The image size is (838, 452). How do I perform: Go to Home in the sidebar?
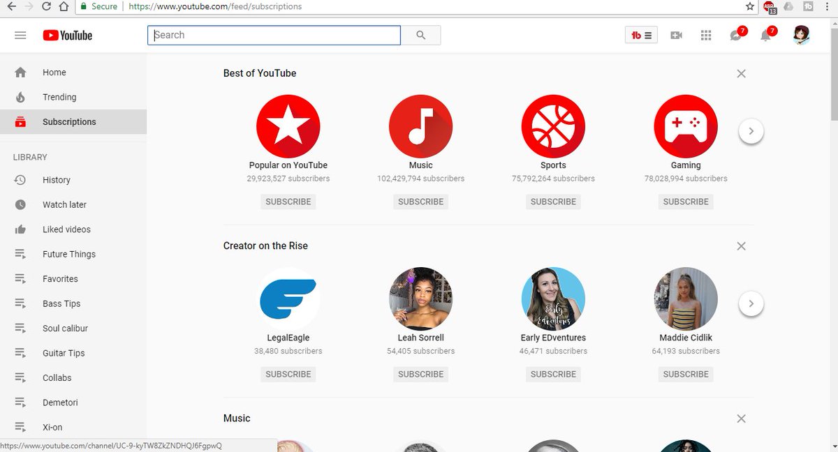pyautogui.click(x=73, y=73)
